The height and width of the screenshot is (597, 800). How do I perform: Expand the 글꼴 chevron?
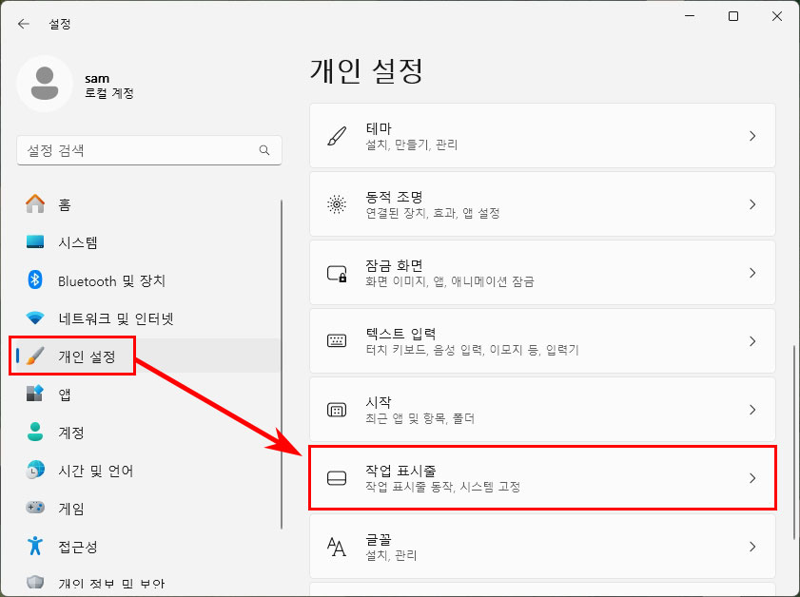point(753,547)
